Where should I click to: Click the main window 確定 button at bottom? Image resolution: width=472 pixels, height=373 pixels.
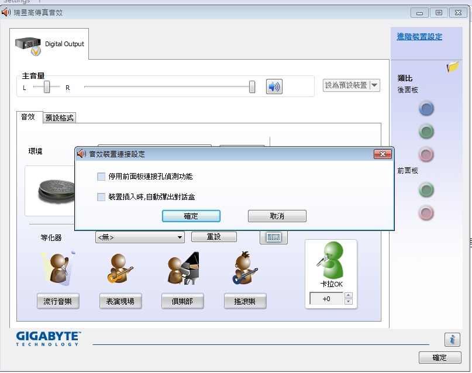[440, 357]
